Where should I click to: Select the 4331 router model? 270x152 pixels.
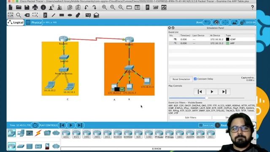pyautogui.click(x=66, y=134)
